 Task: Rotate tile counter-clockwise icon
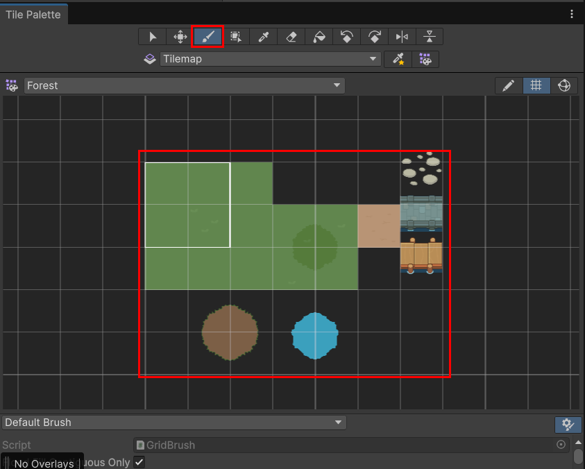346,37
